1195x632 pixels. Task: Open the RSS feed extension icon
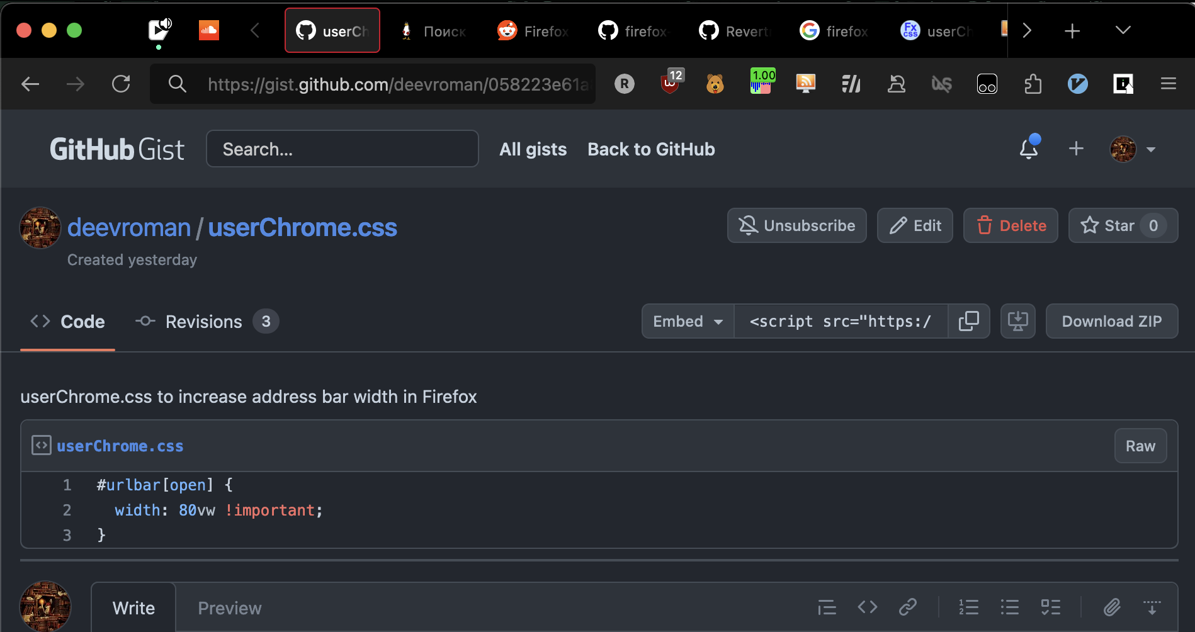(x=806, y=84)
